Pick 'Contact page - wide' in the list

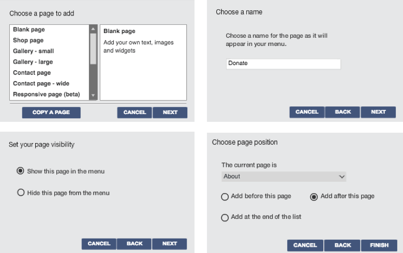click(x=41, y=84)
